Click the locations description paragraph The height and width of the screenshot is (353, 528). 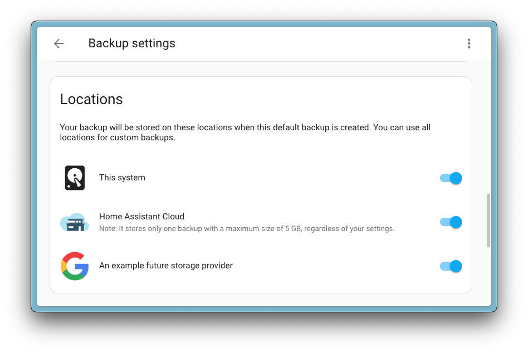(245, 133)
